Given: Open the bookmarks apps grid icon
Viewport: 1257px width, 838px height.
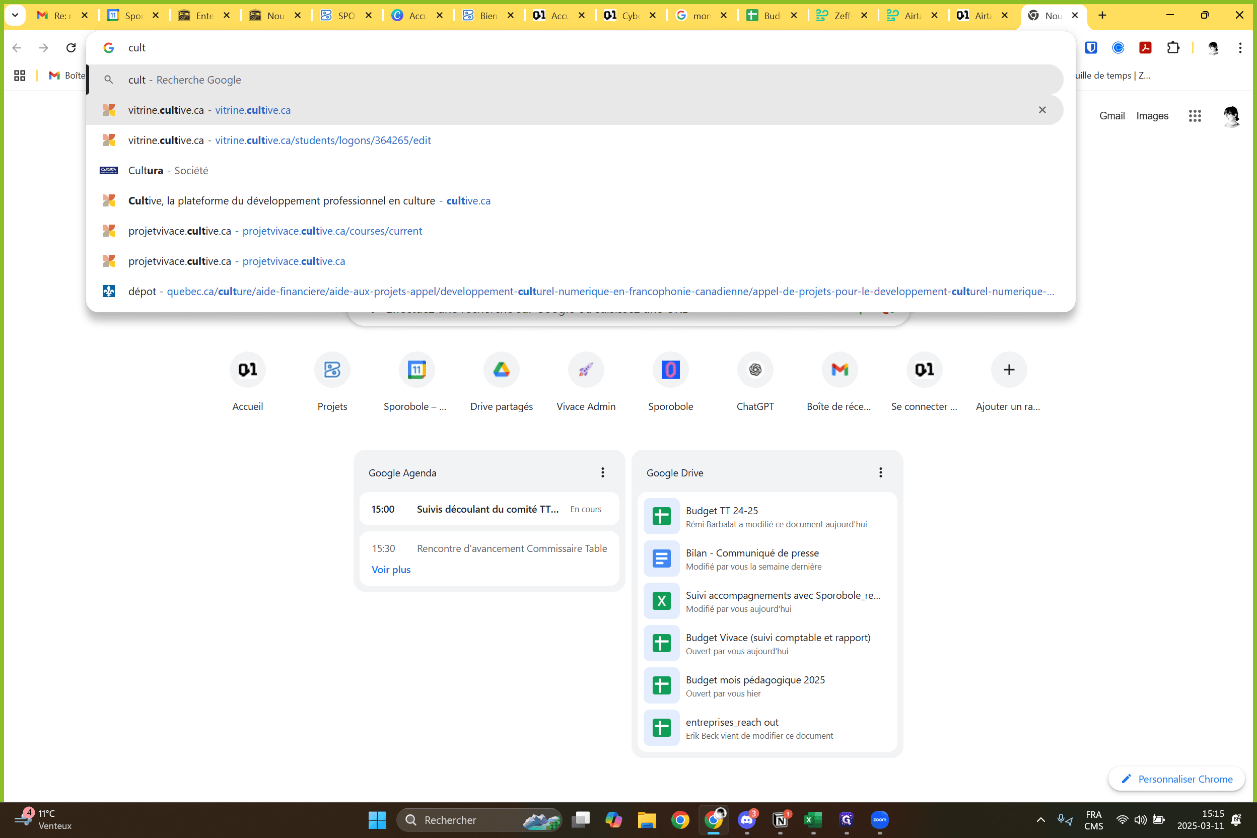Looking at the screenshot, I should click(20, 76).
